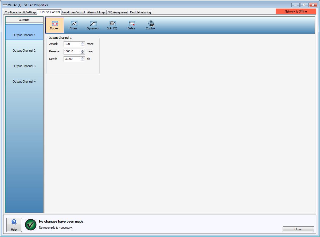Increase Release with up spinner arrow
Screen dimensions: 320x237
point(83,50)
